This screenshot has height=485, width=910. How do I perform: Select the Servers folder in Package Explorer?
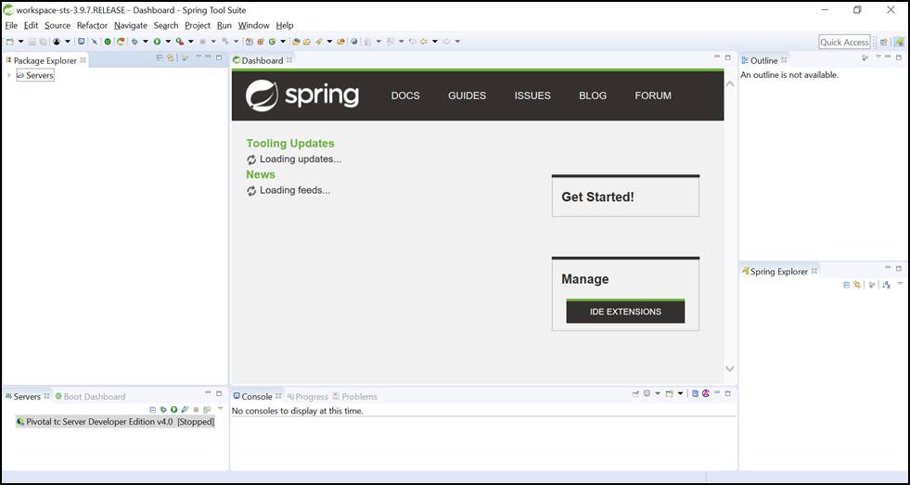pos(35,75)
